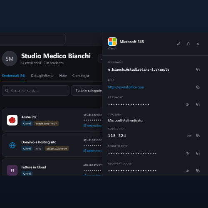Click the Scade 2026-10-27 expiry badge
This screenshot has width=208, height=208.
[x=46, y=124]
